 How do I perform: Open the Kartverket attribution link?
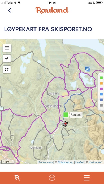coord(95,162)
